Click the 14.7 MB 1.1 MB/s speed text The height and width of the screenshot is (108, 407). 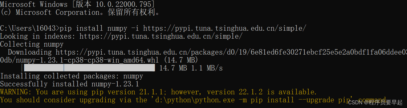pyautogui.click(x=191, y=68)
